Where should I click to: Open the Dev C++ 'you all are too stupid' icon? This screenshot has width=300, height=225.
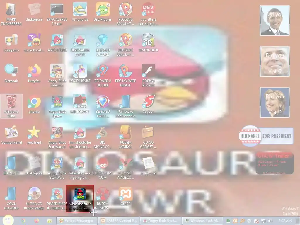coord(148,14)
